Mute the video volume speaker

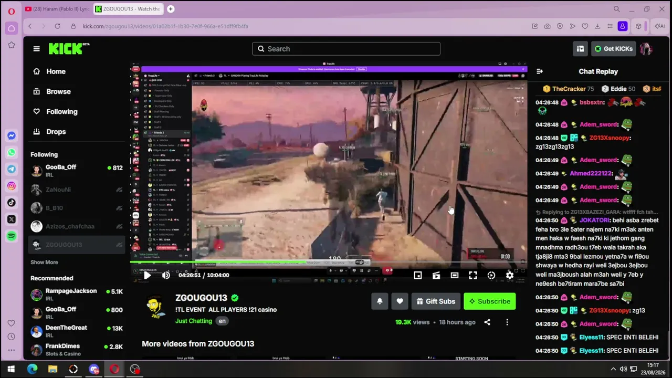(166, 275)
